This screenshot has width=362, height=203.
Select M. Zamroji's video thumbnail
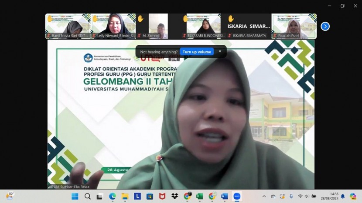click(158, 26)
